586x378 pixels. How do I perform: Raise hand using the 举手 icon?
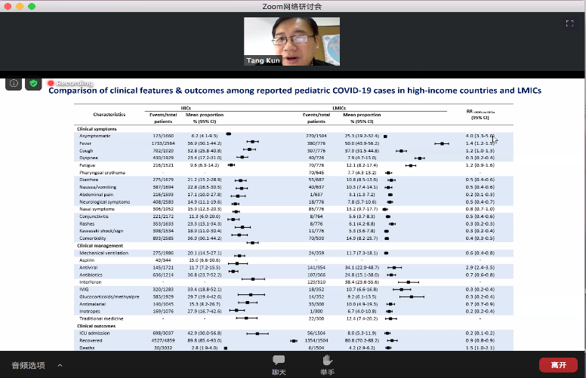327,364
